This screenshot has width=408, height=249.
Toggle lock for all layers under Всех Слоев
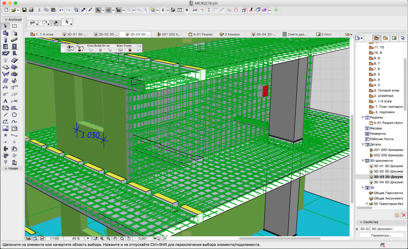point(130,50)
